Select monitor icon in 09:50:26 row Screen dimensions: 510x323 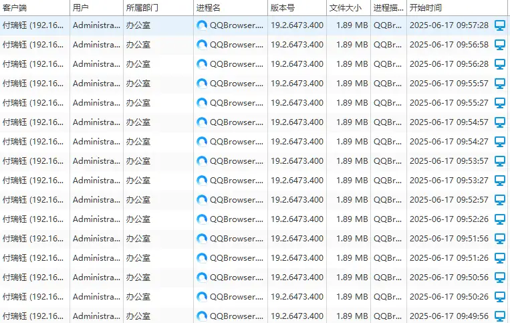pos(499,297)
